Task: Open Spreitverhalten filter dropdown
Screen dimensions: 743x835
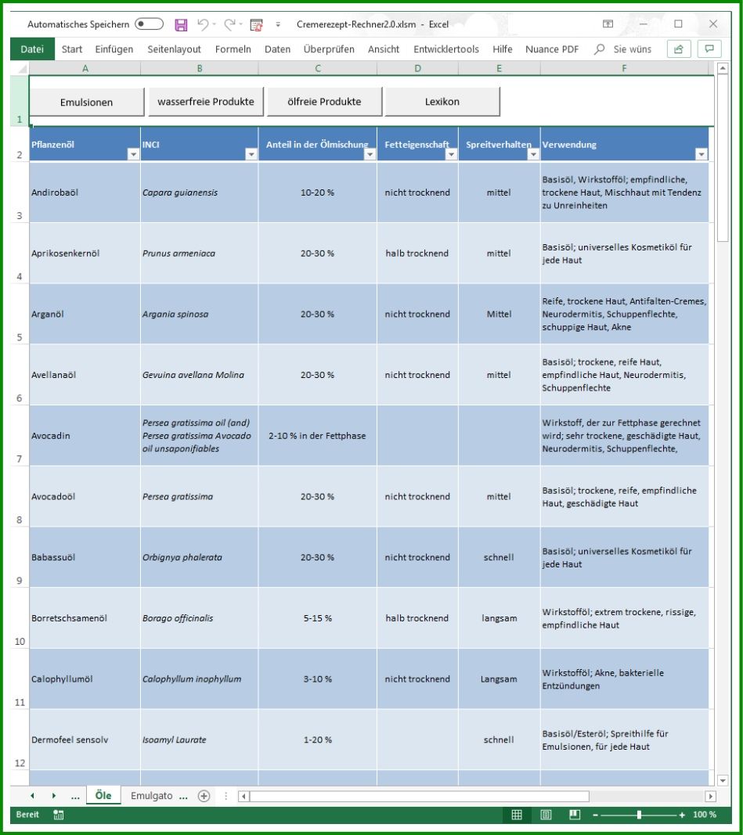Action: click(x=533, y=154)
